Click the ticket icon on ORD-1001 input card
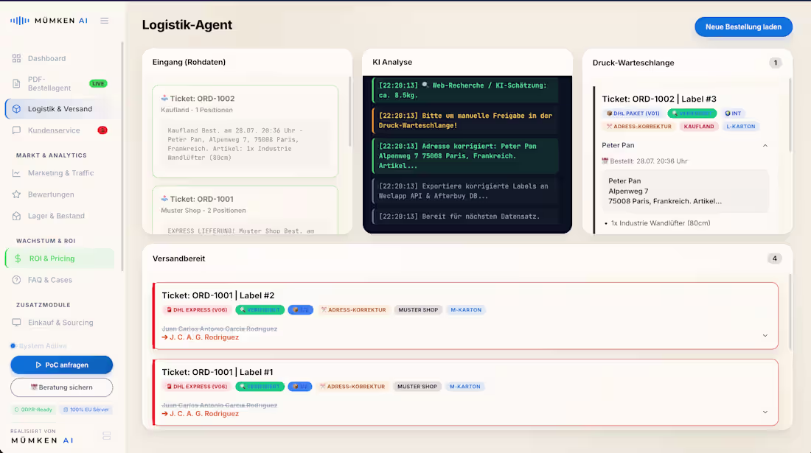 (x=164, y=199)
